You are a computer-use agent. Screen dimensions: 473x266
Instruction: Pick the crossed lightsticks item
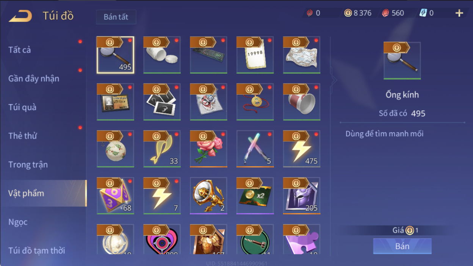pyautogui.click(x=255, y=149)
